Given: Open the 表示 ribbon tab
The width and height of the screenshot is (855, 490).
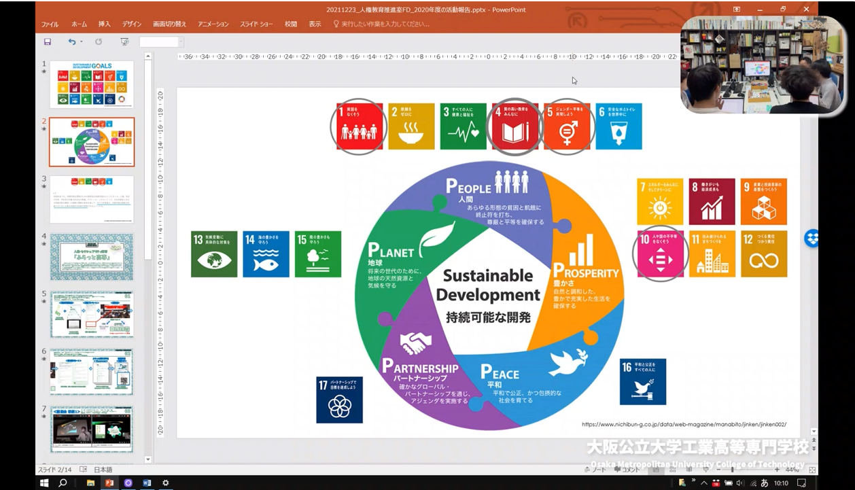Looking at the screenshot, I should coord(315,24).
